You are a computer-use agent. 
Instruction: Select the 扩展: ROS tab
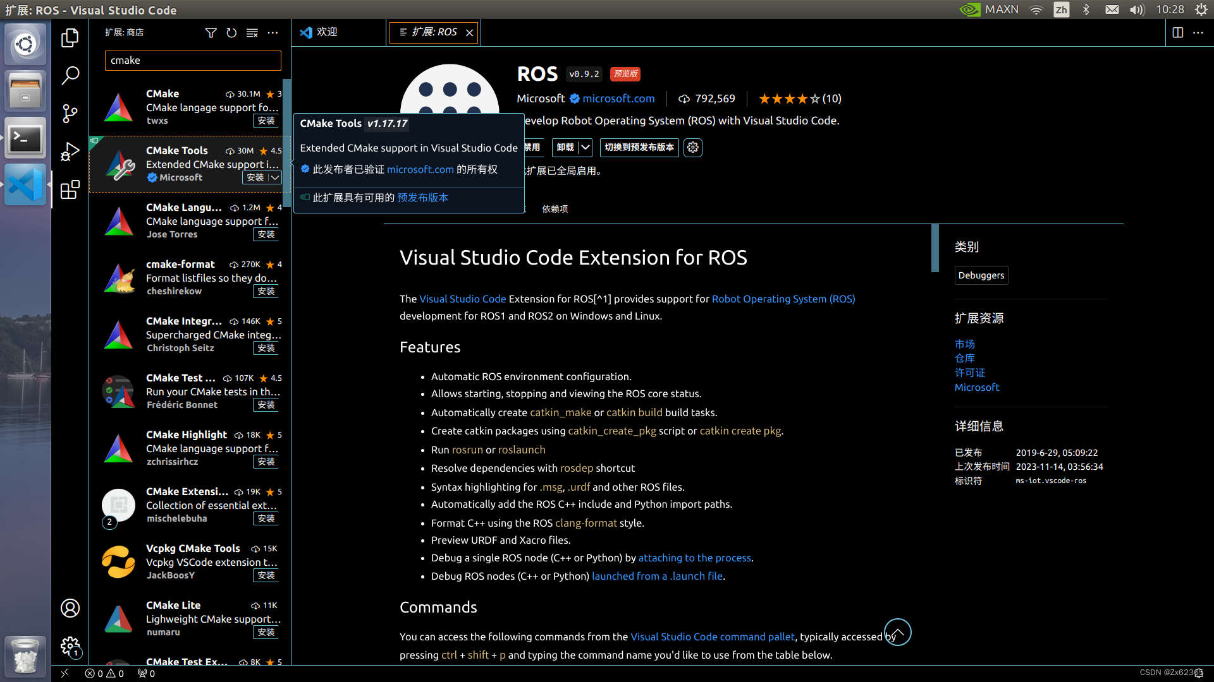tap(434, 32)
